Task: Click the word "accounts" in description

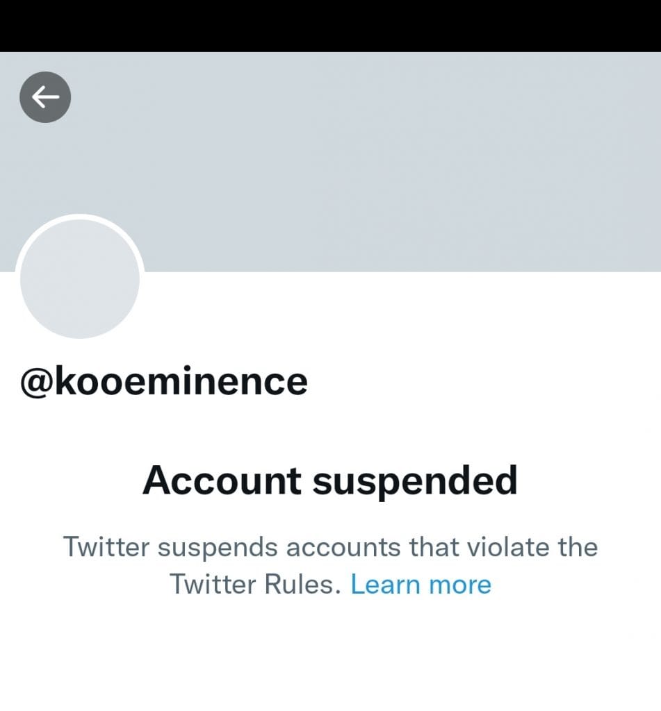Action: coord(343,547)
